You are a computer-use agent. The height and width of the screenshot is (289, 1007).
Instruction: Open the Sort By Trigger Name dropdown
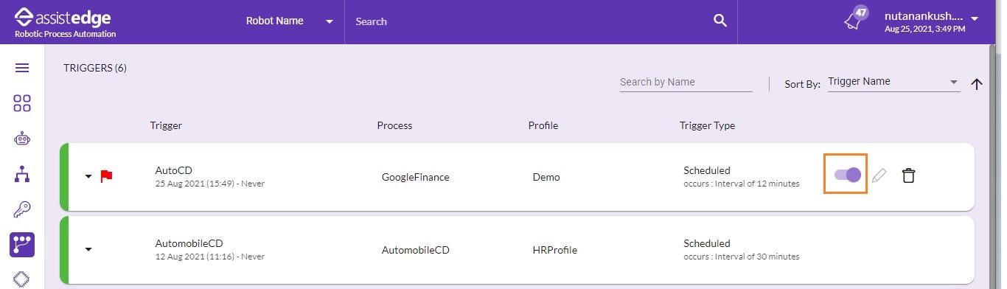[893, 82]
